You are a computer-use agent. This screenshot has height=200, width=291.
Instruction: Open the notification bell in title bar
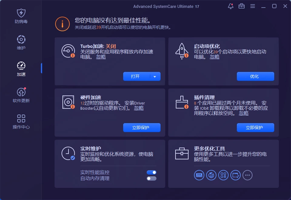(x=231, y=6)
